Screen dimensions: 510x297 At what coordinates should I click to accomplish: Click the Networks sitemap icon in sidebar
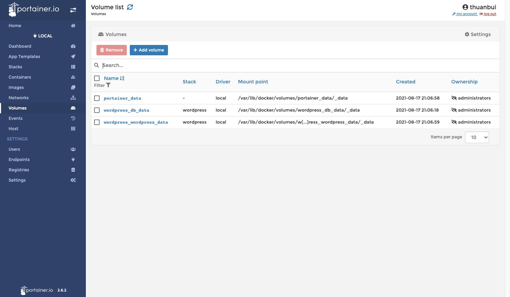(x=73, y=98)
